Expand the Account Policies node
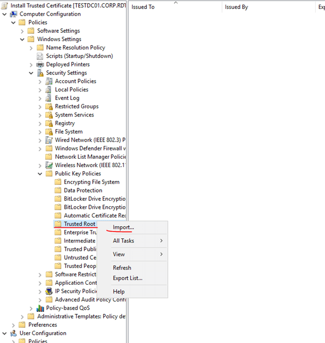The width and height of the screenshot is (325, 343). click(x=40, y=81)
